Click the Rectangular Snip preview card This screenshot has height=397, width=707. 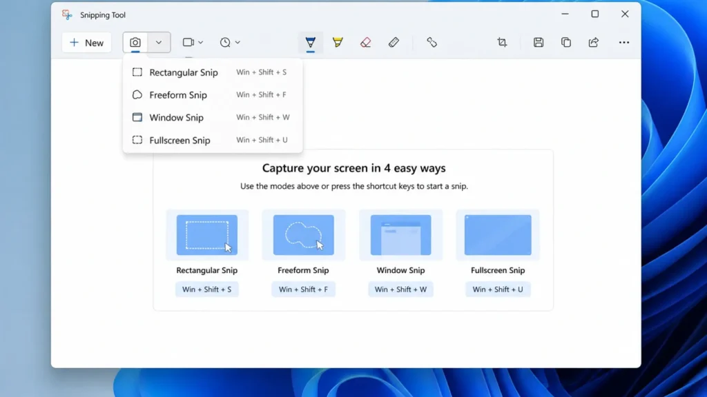(206, 235)
